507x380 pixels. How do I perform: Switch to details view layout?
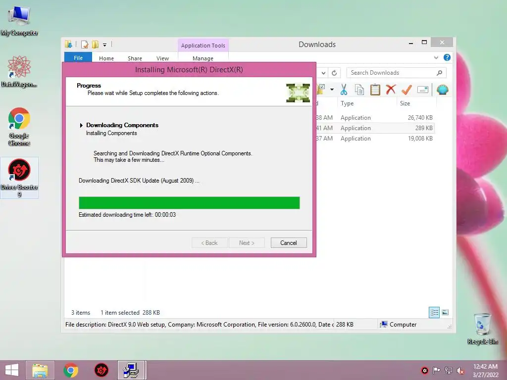(434, 313)
